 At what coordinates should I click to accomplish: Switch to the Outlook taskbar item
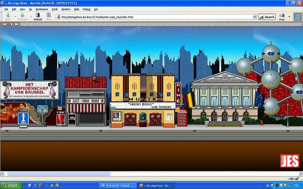pos(118,185)
